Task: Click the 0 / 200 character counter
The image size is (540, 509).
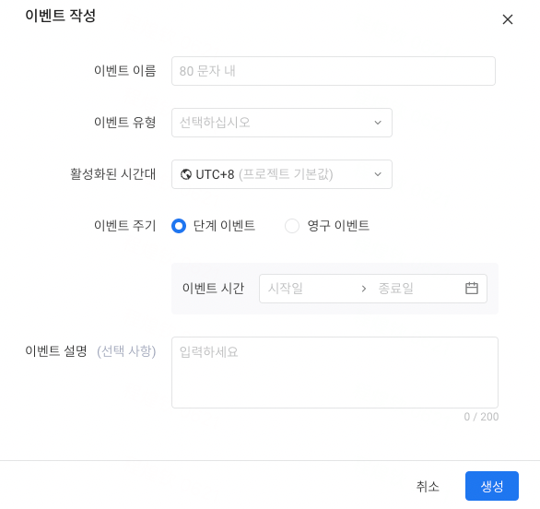Action: [x=481, y=417]
